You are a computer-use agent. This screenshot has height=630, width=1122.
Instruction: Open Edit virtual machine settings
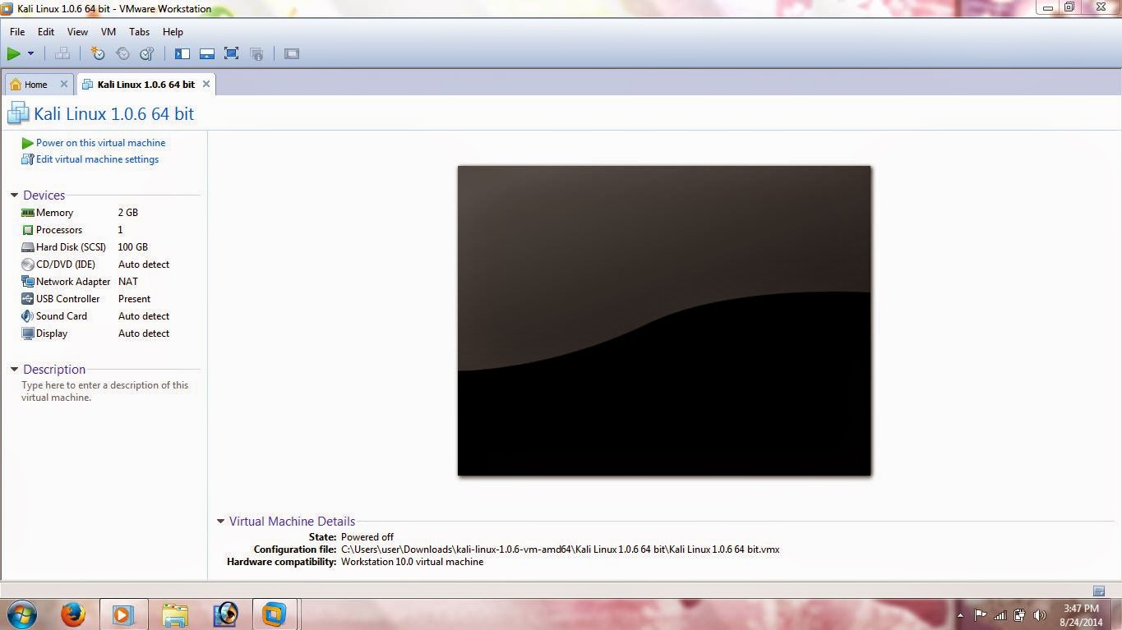96,159
